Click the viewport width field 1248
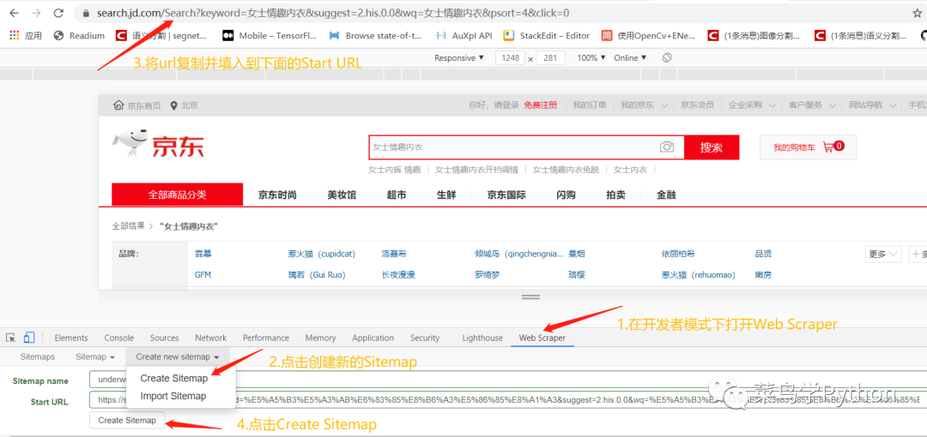The height and width of the screenshot is (437, 927). pyautogui.click(x=510, y=58)
